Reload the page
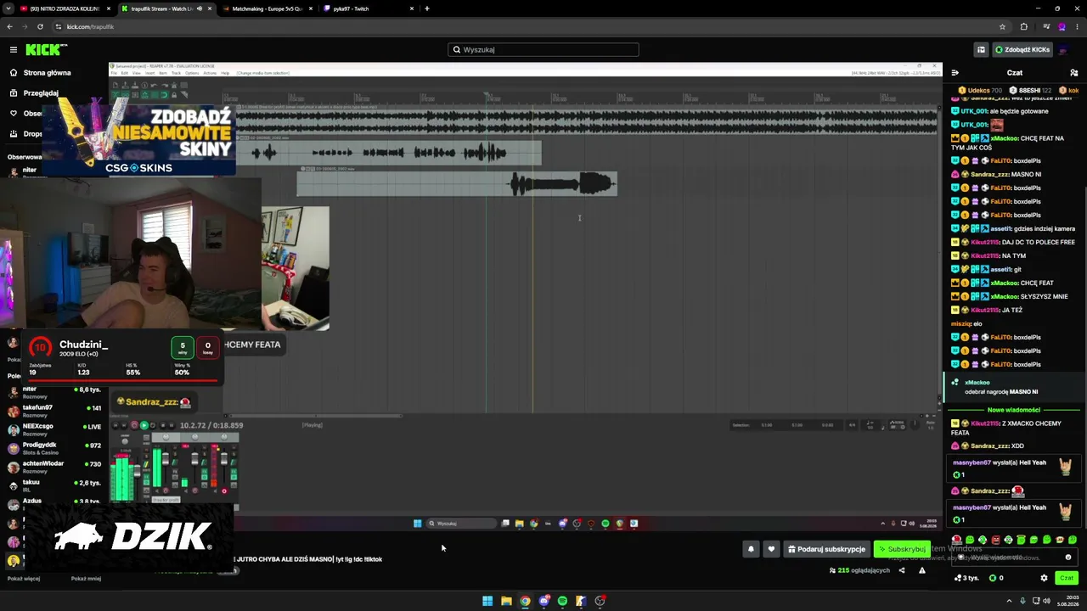This screenshot has height=611, width=1087. [x=40, y=26]
